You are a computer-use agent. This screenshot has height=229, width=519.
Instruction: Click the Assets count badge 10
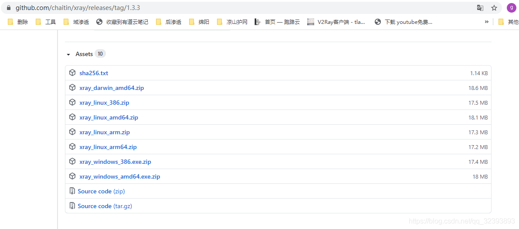(x=100, y=54)
